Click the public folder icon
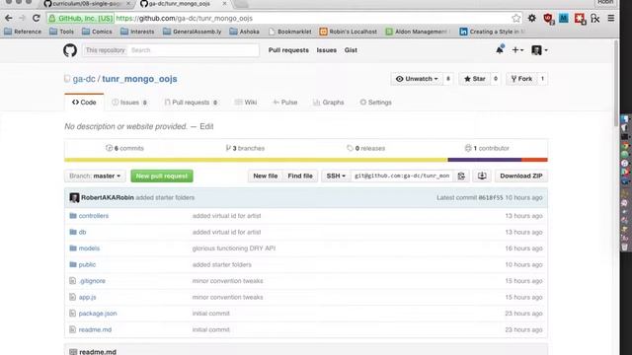 73,264
